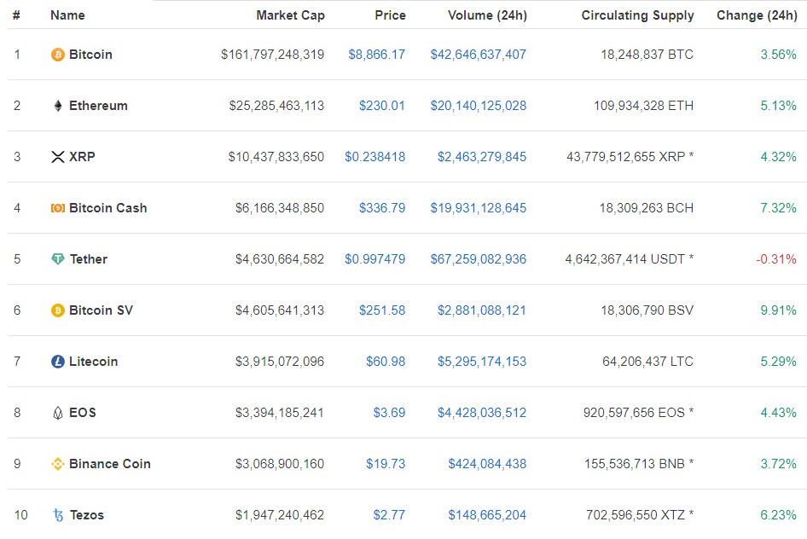807x539 pixels.
Task: Open Tether price link $0.997479
Action: coord(374,259)
